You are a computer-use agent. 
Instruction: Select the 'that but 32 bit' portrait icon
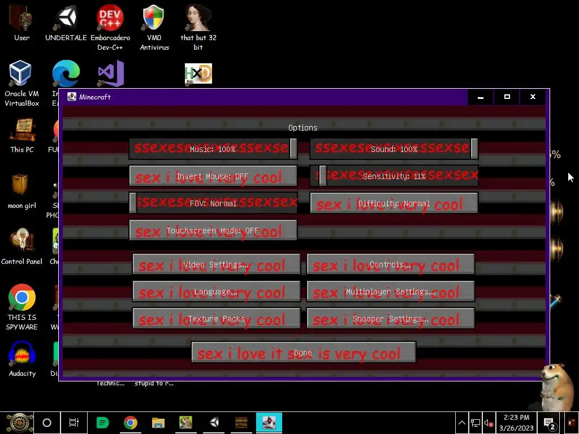[x=198, y=28]
